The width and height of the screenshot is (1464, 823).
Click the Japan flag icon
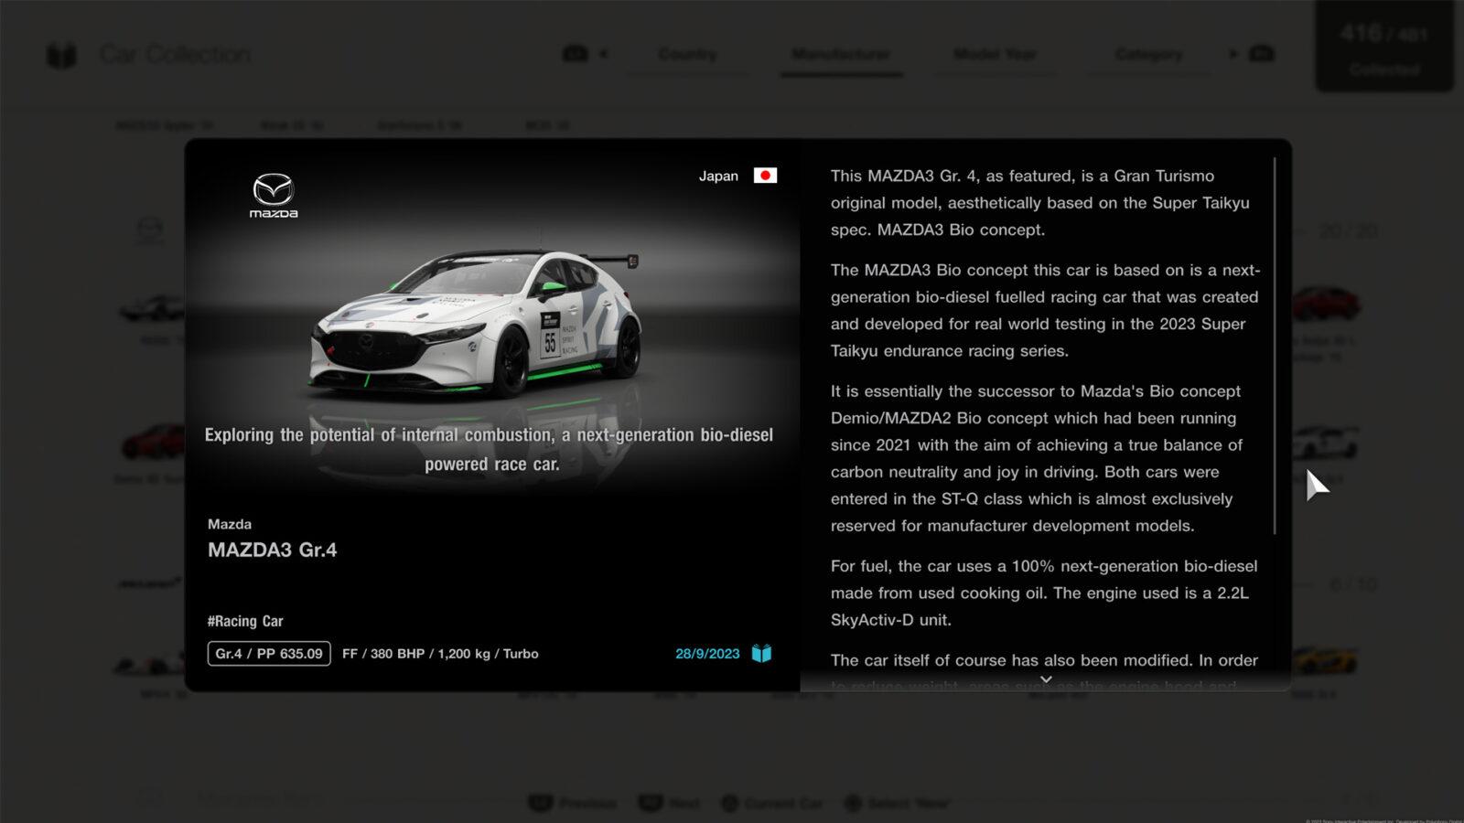pos(765,175)
